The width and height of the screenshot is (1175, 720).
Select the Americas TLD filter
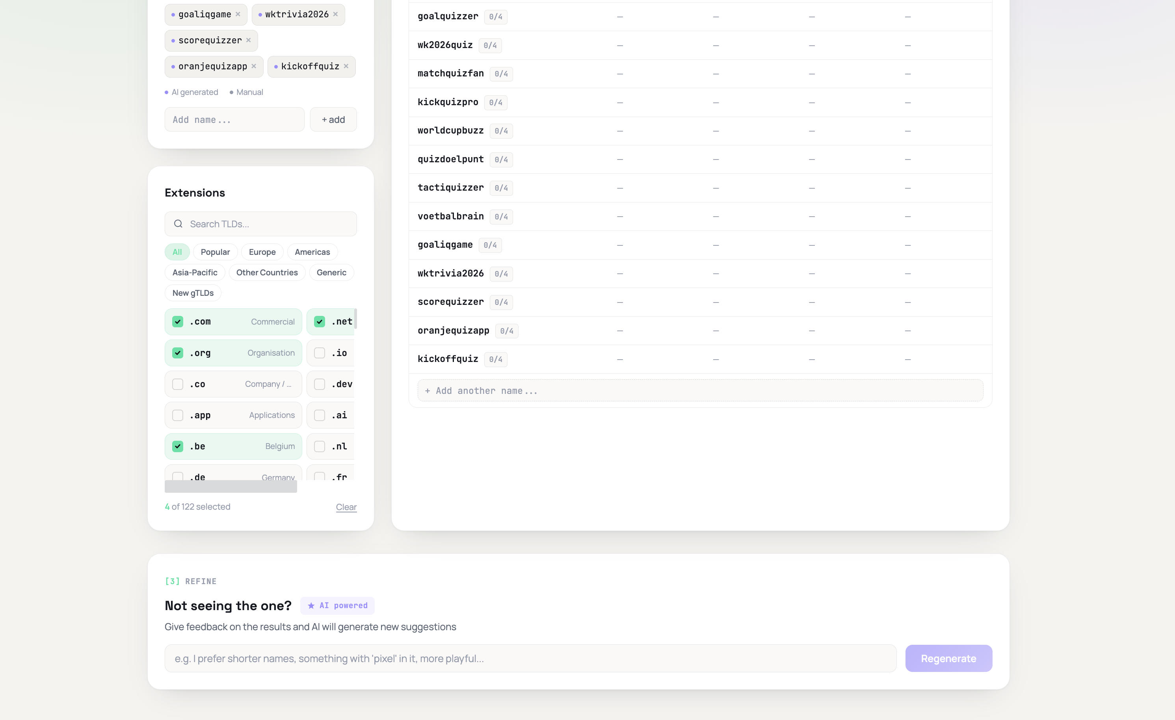coord(312,252)
